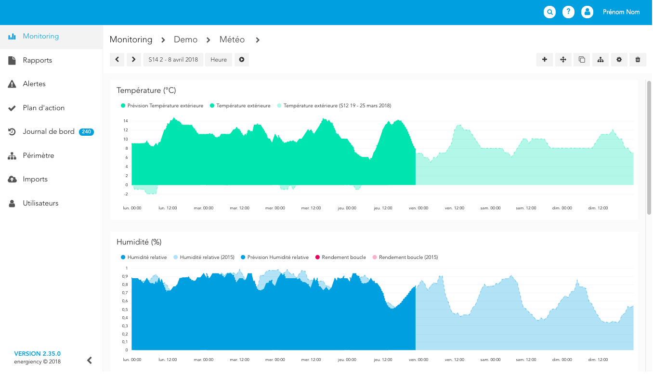Add a widget with the plus icon

(545, 60)
